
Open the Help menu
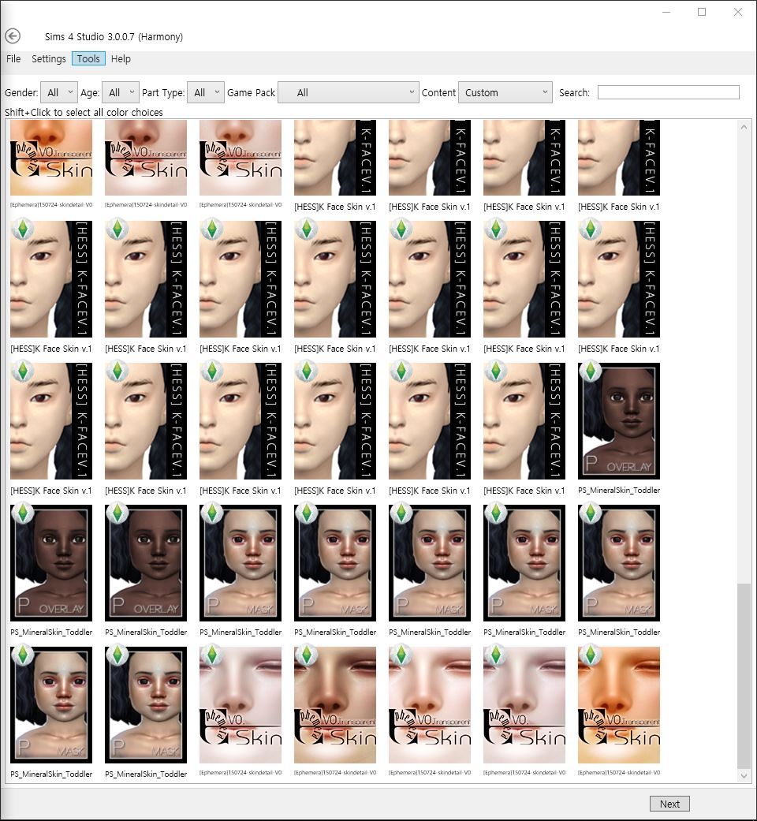(121, 59)
